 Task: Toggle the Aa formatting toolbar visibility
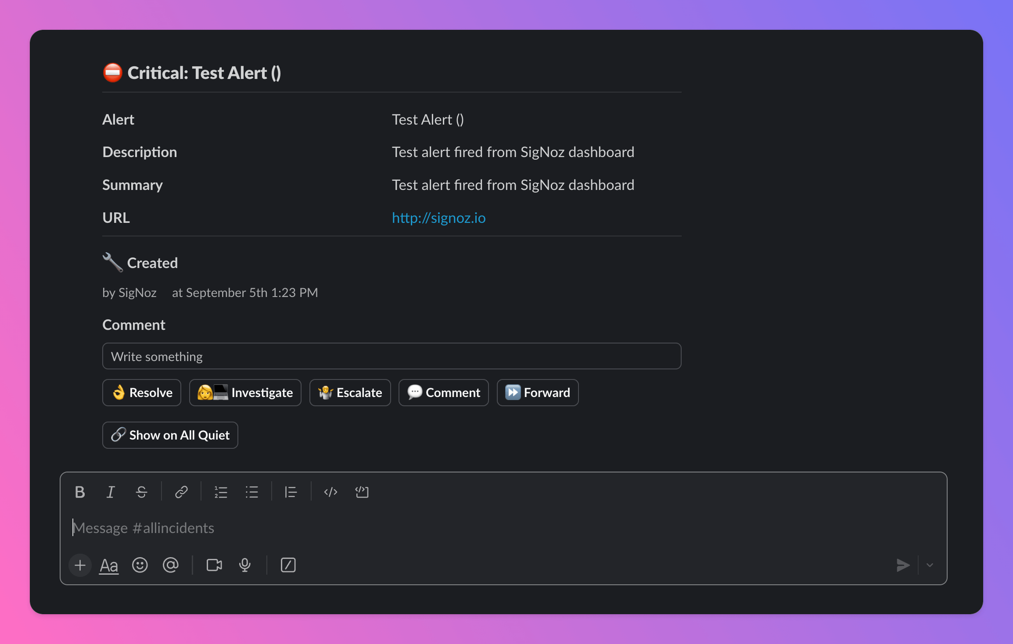point(109,565)
